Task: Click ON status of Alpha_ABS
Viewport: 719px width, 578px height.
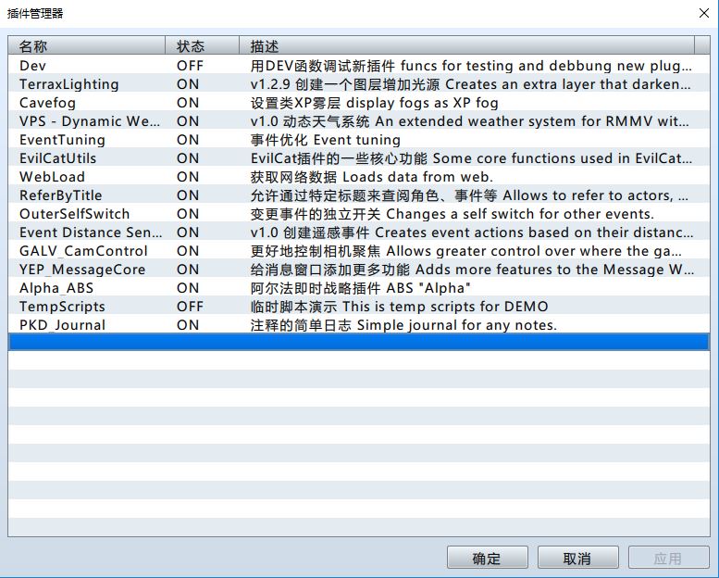Action: [x=188, y=288]
